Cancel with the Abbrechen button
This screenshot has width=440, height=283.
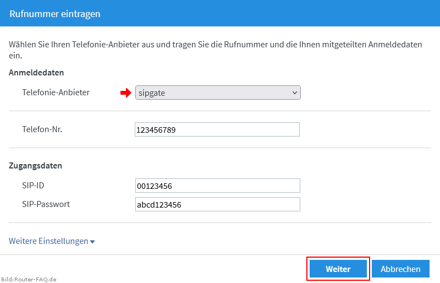(x=400, y=269)
